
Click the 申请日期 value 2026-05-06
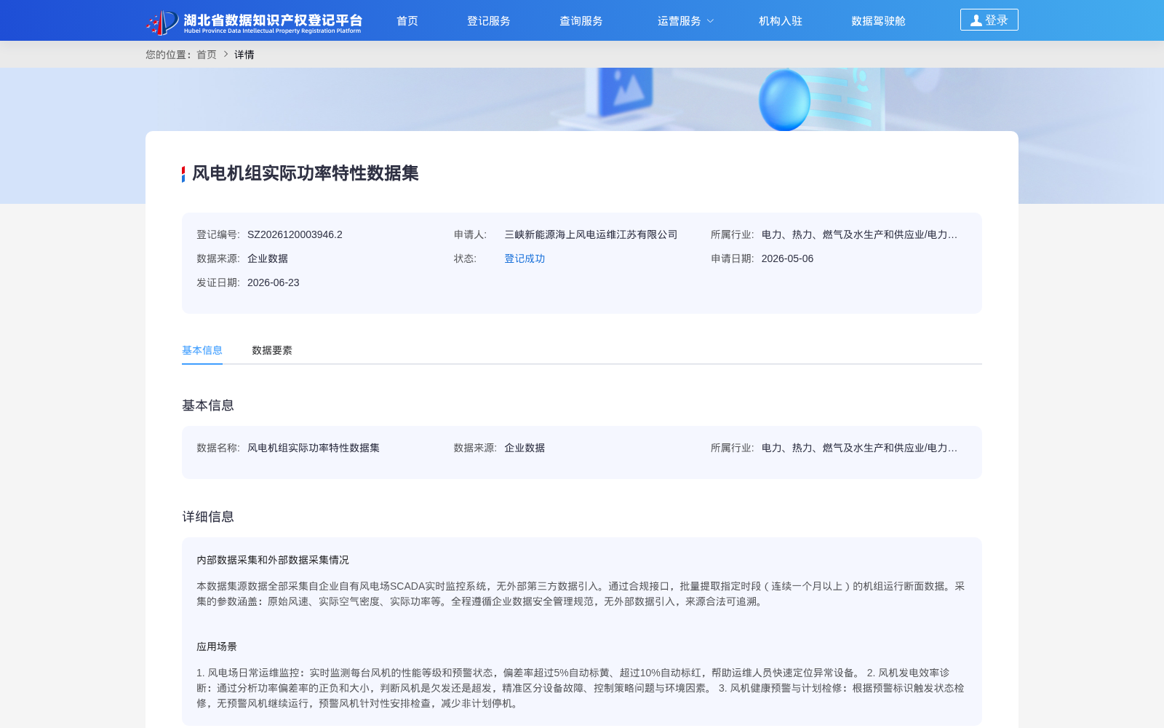787,258
